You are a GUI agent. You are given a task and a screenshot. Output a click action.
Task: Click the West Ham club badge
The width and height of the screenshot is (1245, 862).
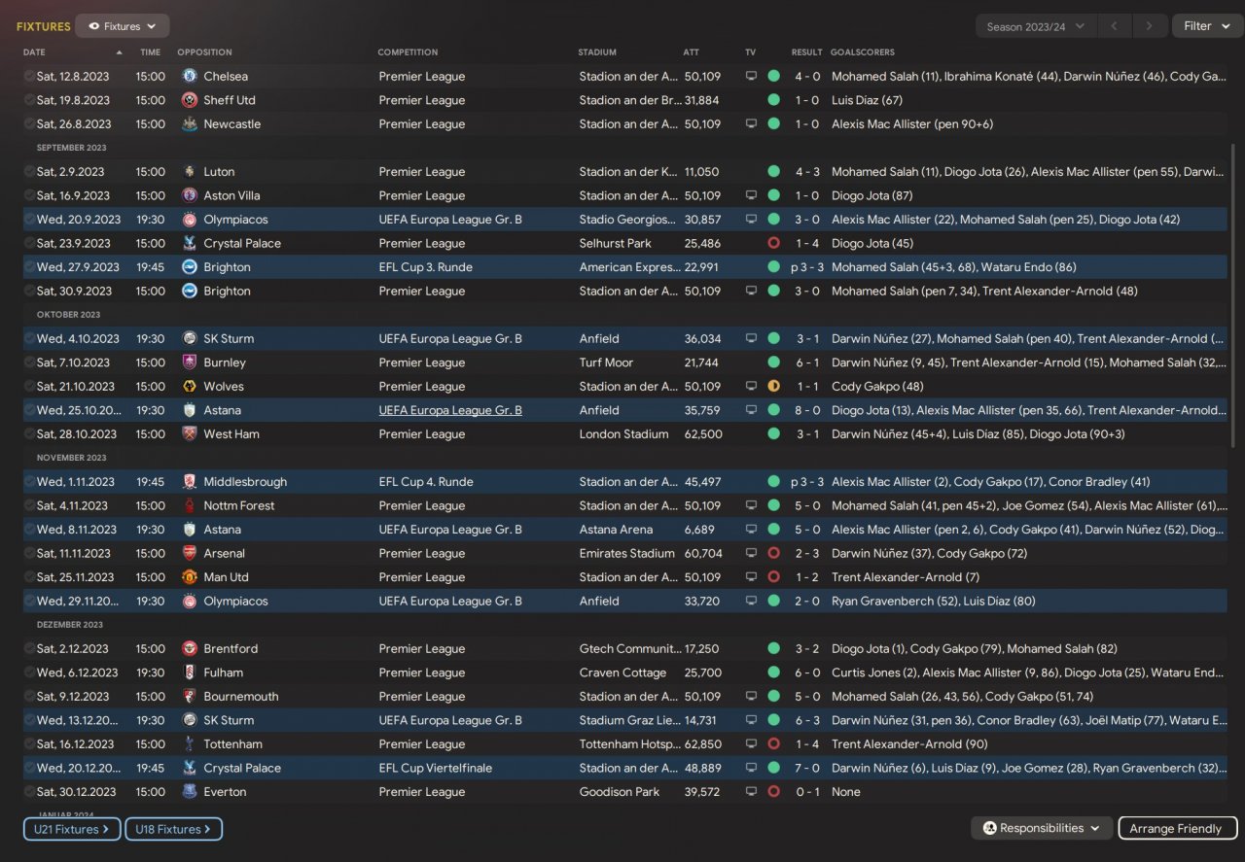(x=190, y=434)
